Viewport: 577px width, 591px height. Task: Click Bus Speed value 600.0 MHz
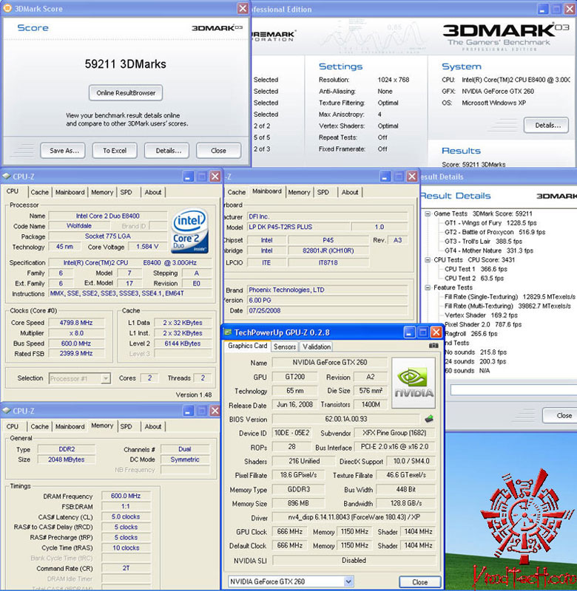point(77,344)
